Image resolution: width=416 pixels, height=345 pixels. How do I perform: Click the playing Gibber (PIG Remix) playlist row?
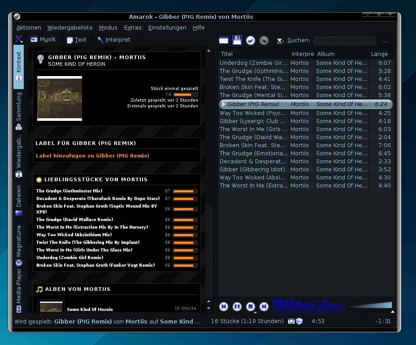point(306,104)
